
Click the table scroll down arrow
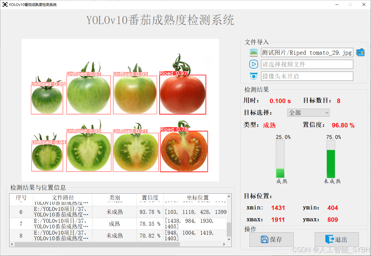click(229, 239)
